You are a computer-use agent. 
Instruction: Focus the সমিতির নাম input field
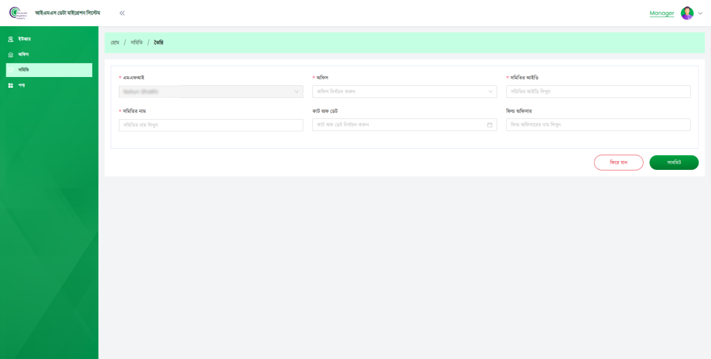pos(211,125)
